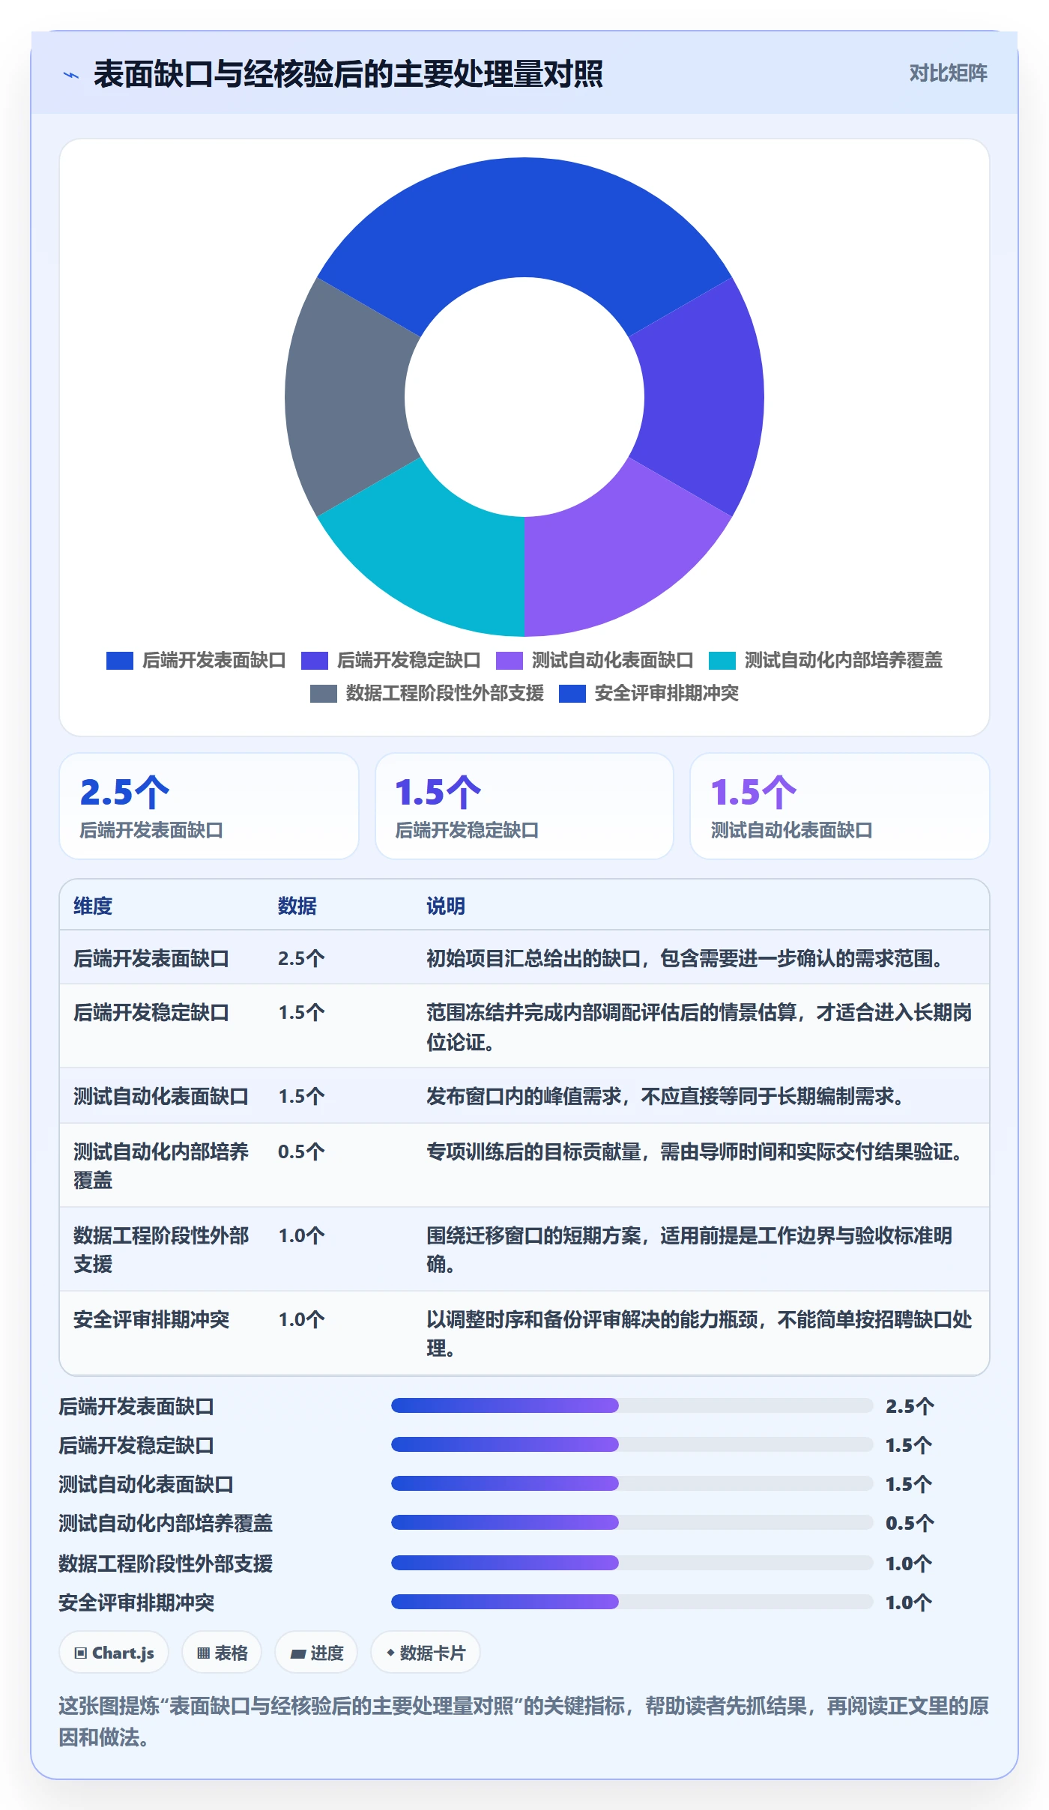The height and width of the screenshot is (1810, 1049).
Task: Click the description starting 专项训练后的目标贡献量
Action: tap(696, 1151)
